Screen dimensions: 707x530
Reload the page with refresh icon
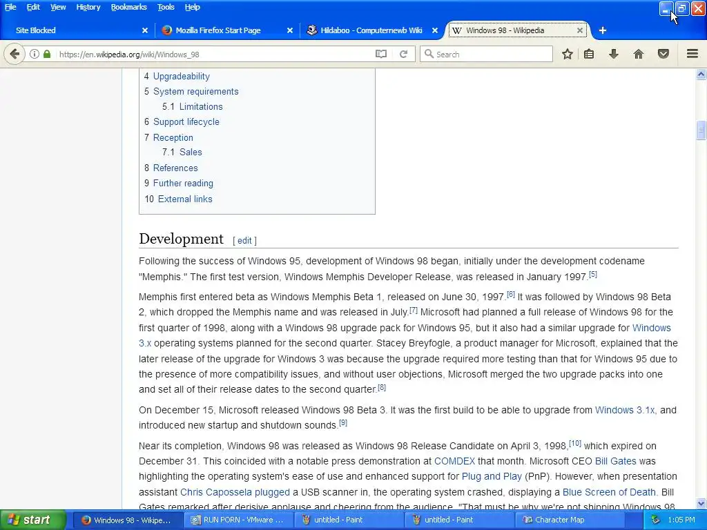click(403, 54)
